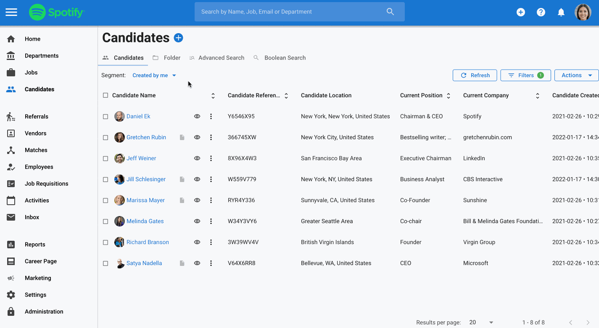This screenshot has width=599, height=328.
Task: Click the Job Requisitions checklist icon
Action: [x=11, y=184]
